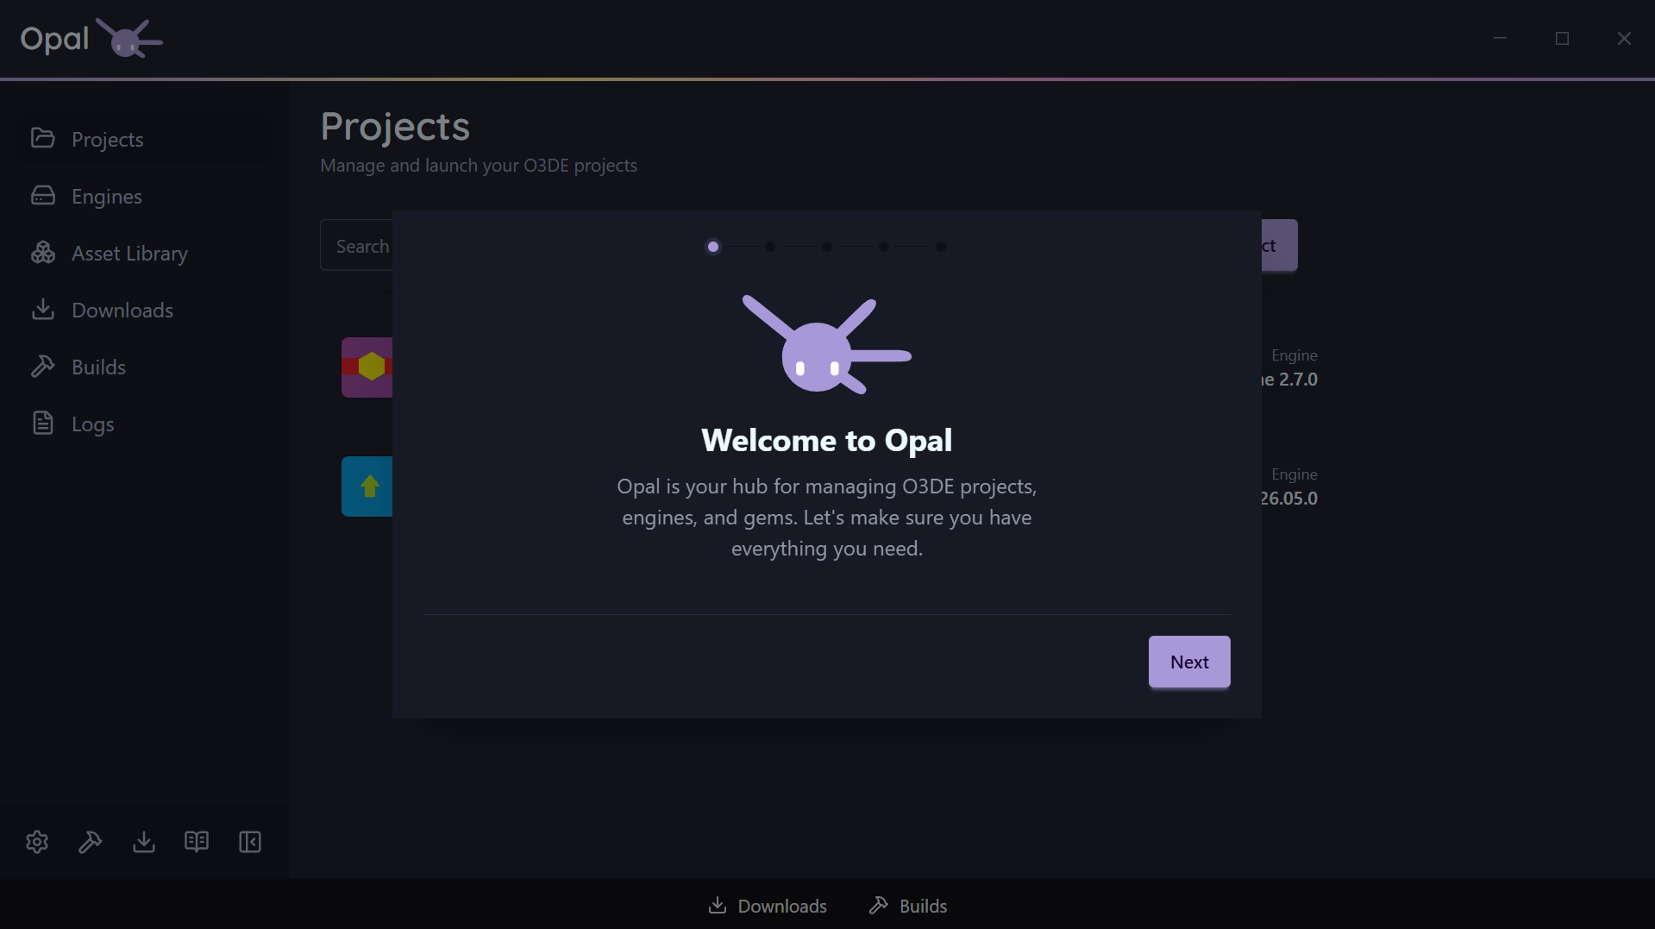The image size is (1655, 929).
Task: Close the Opal window
Action: (1624, 38)
